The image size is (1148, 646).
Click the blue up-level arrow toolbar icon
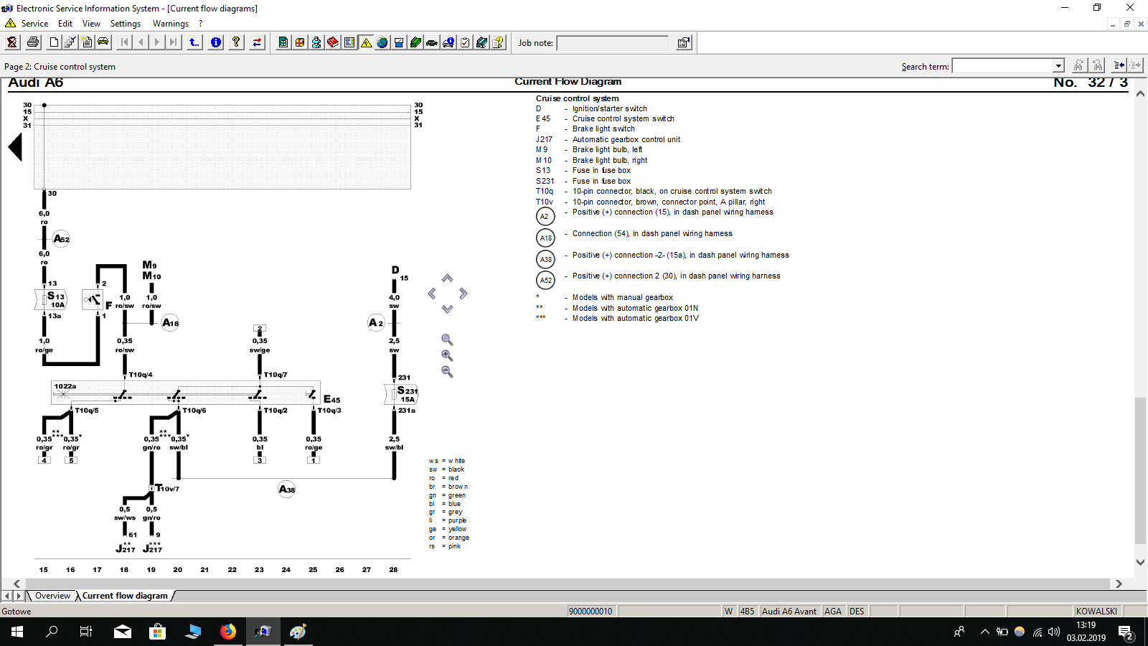tap(194, 42)
